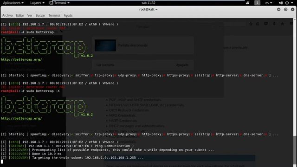297x167 pixels.
Task: Open the Archivo menu
Action: 7,15
